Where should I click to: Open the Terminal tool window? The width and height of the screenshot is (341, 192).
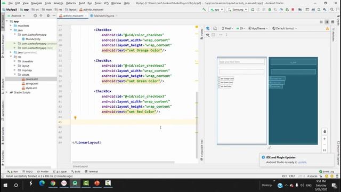pyautogui.click(x=91, y=172)
